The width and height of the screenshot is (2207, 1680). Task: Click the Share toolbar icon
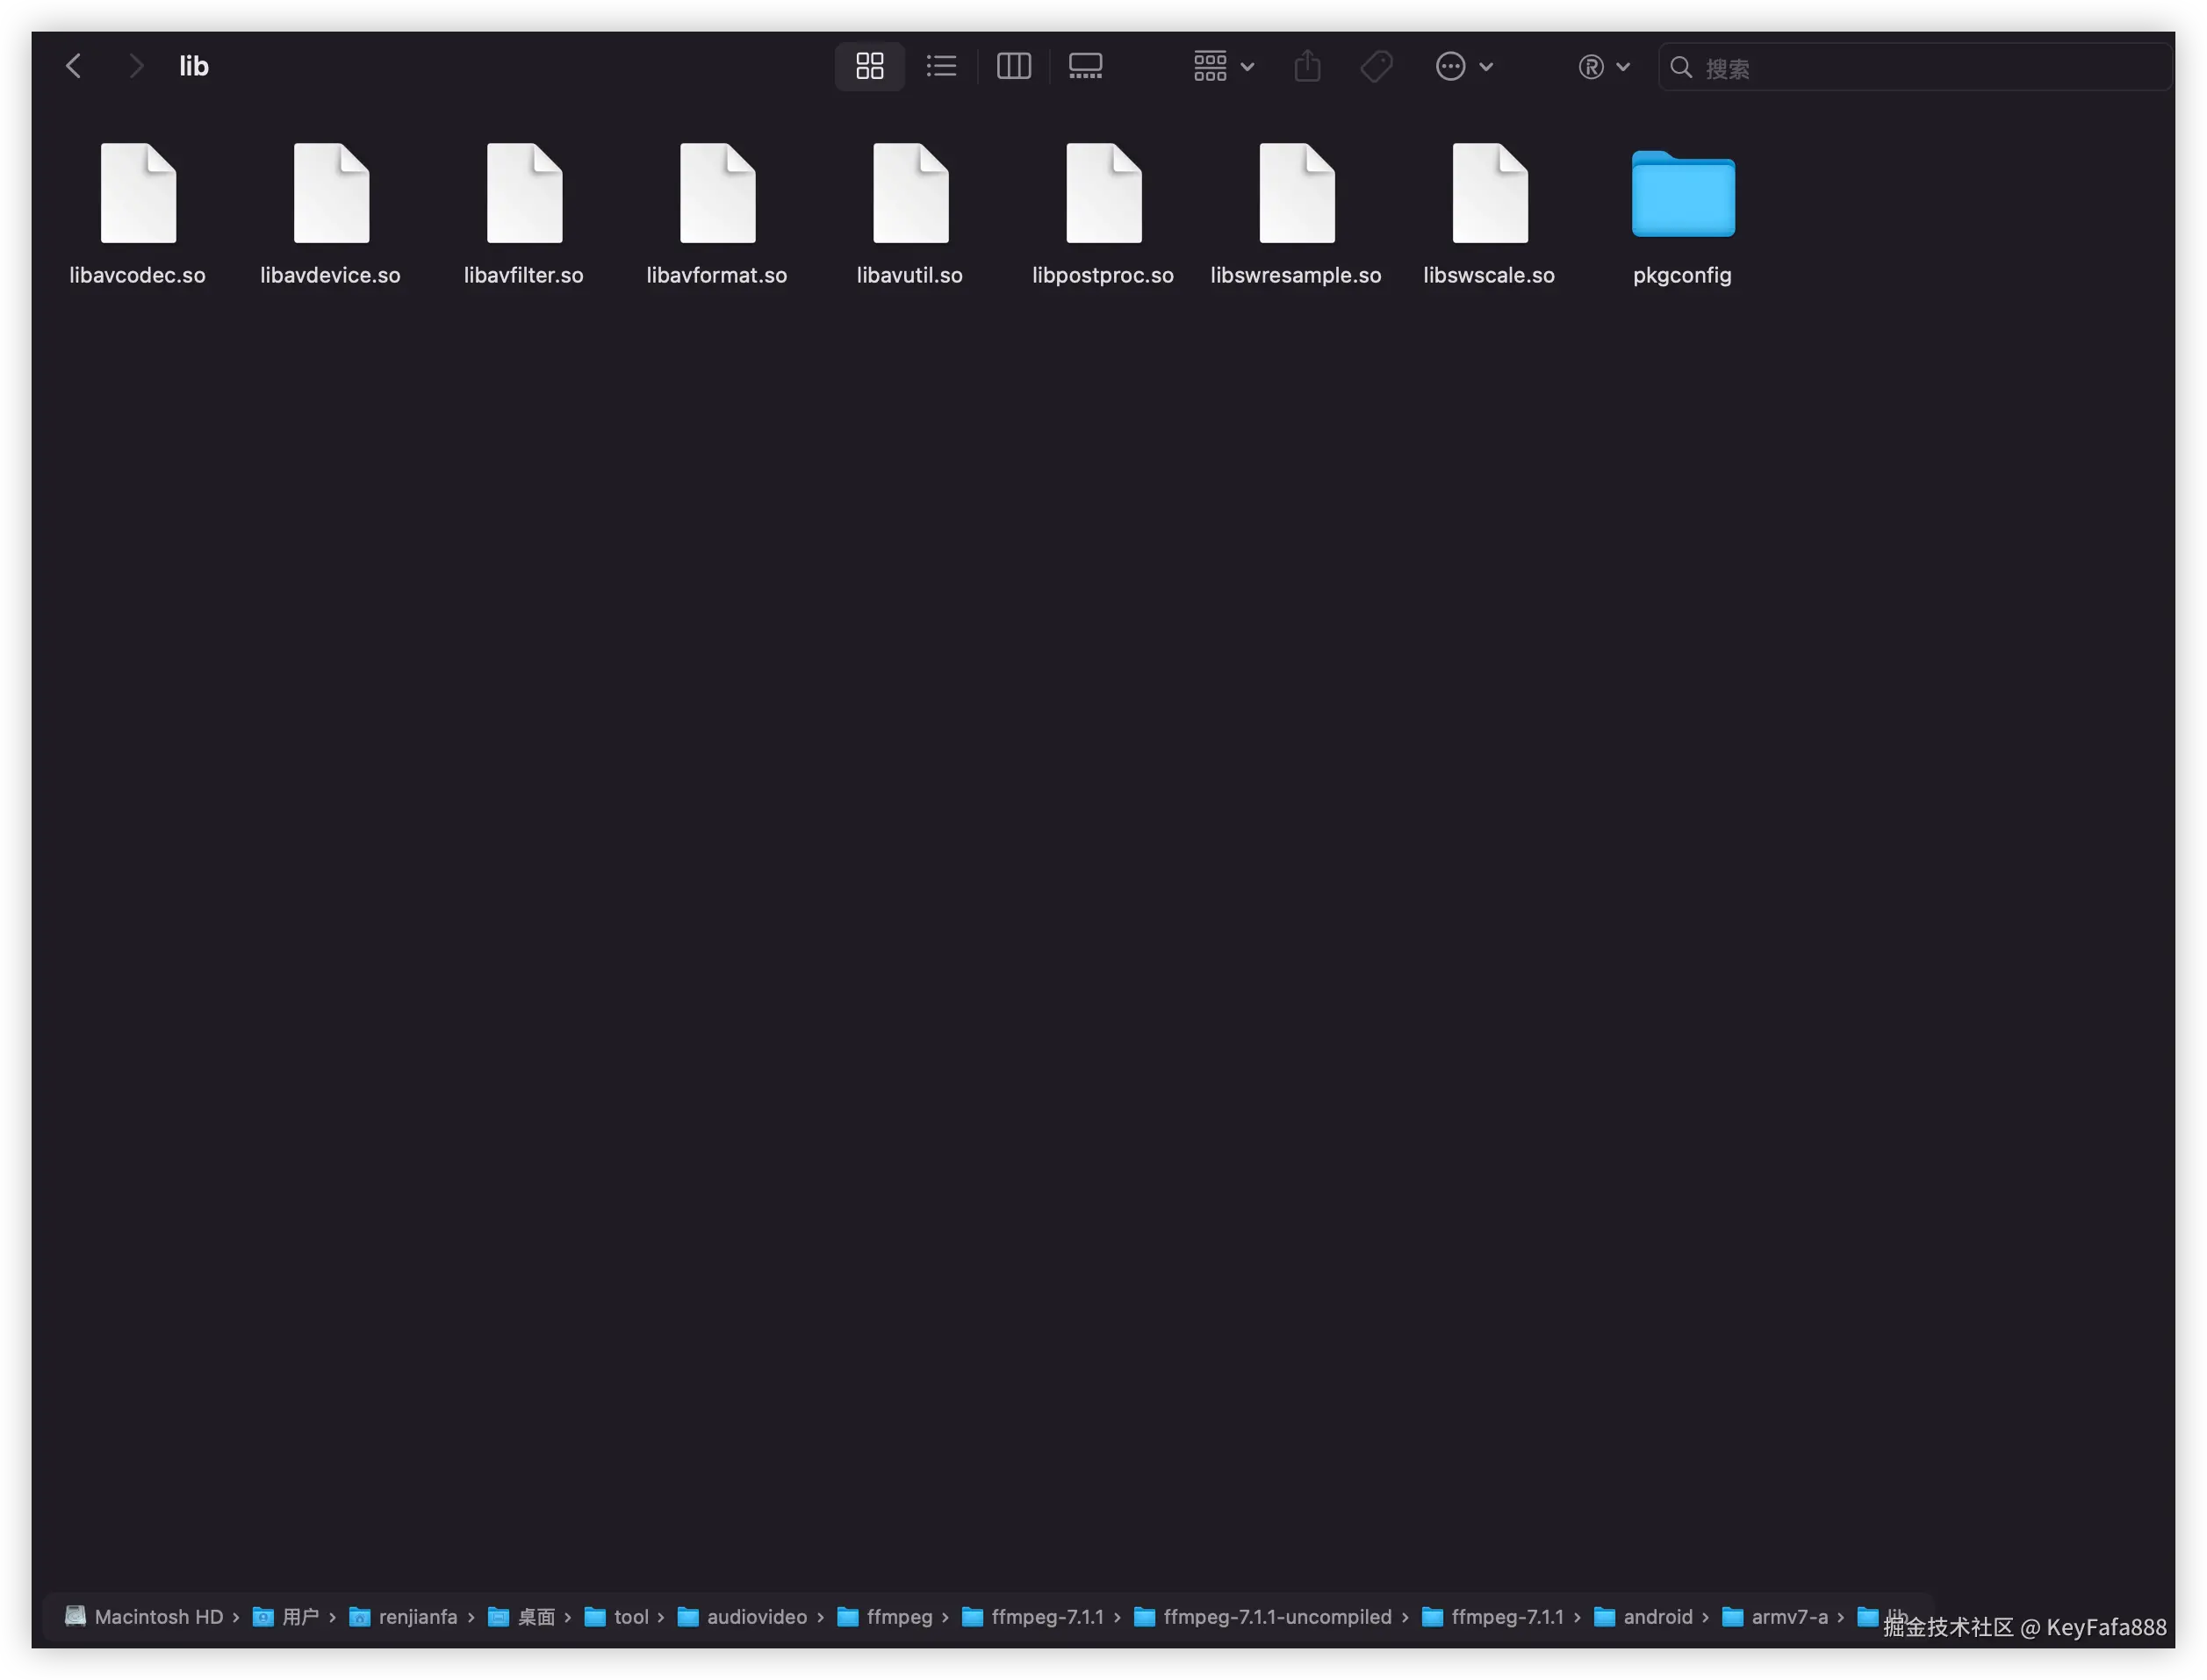pyautogui.click(x=1307, y=66)
